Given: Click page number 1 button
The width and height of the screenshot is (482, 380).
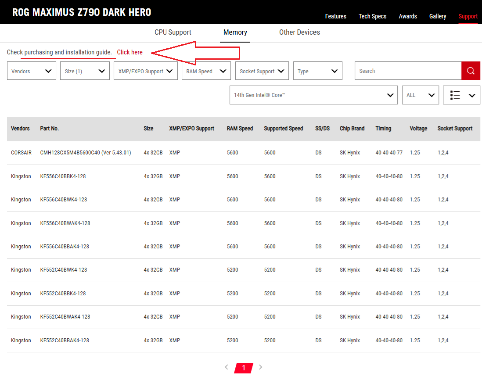Looking at the screenshot, I should (244, 368).
